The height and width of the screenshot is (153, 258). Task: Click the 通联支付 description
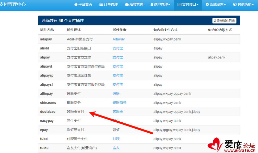[74, 94]
